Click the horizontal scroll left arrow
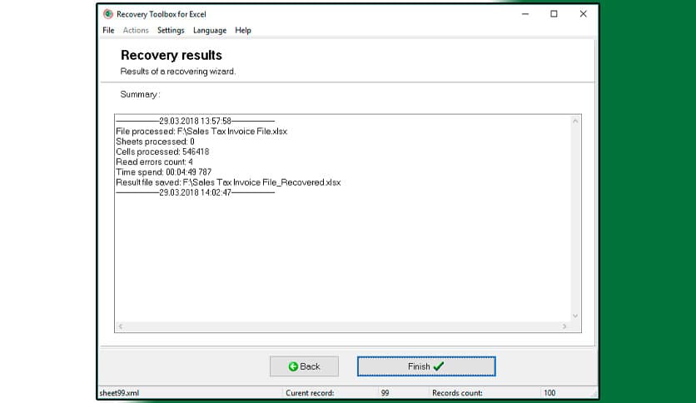Screen dimensions: 696x403 point(120,326)
